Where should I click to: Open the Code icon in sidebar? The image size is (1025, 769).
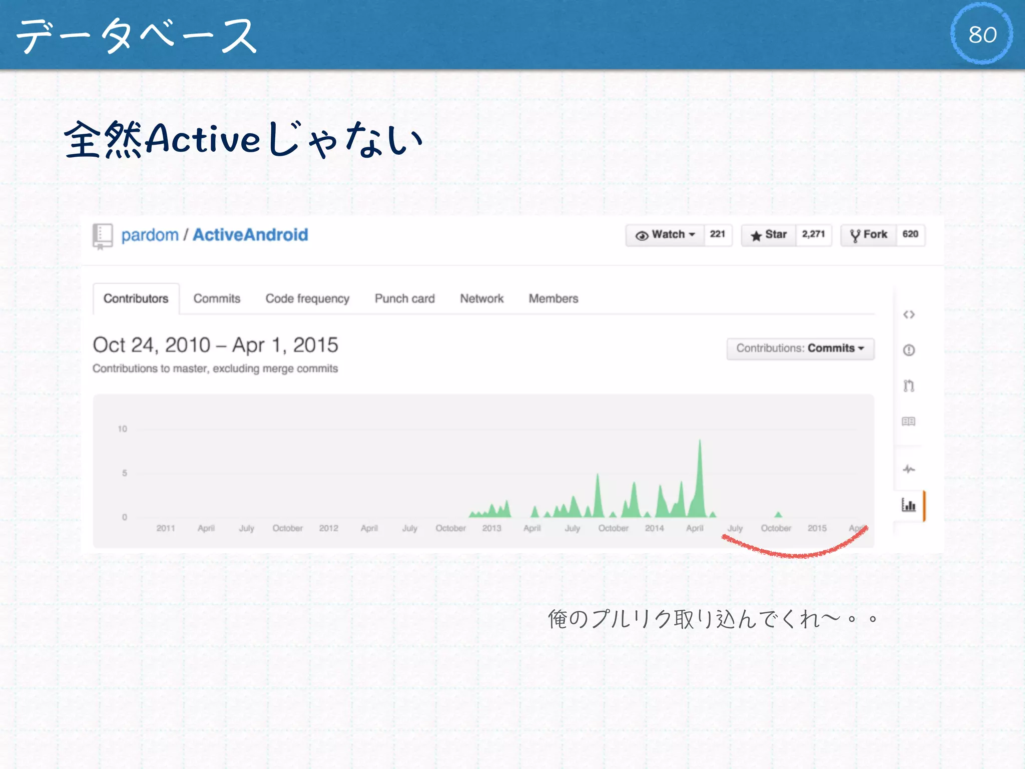pyautogui.click(x=909, y=314)
